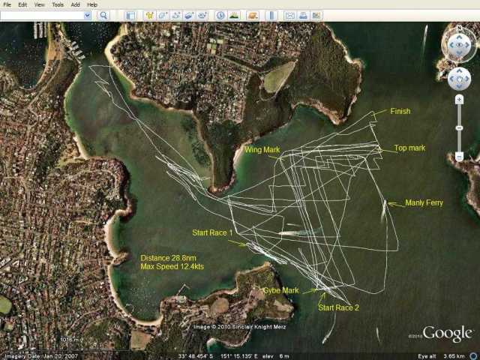480x360 pixels.
Task: Click the North 'N' compass marker
Action: point(459,28)
